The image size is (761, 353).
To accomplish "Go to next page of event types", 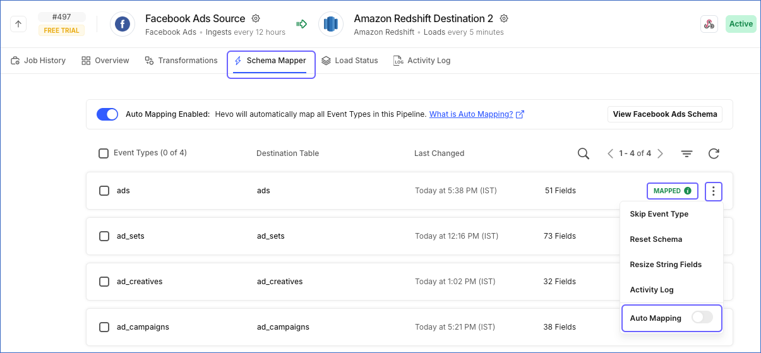I will [x=660, y=153].
